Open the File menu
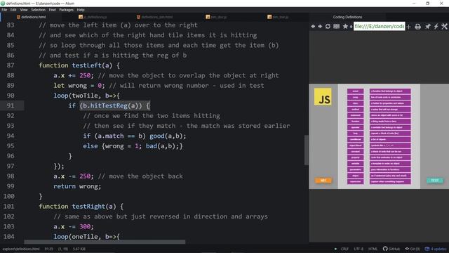This screenshot has height=253, width=449. pyautogui.click(x=4, y=10)
